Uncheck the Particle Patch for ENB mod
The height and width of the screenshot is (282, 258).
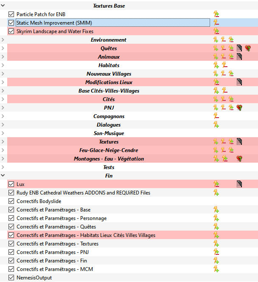pyautogui.click(x=11, y=14)
